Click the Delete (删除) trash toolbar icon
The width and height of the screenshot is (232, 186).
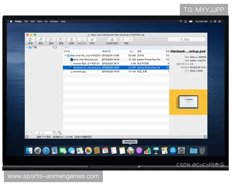pyautogui.click(x=71, y=40)
